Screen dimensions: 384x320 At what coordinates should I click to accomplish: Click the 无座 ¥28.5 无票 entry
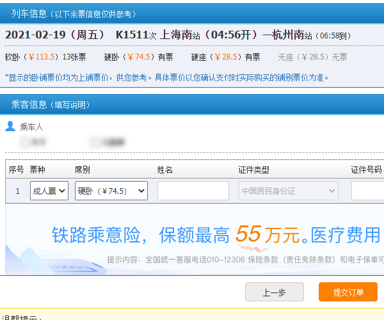312,57
